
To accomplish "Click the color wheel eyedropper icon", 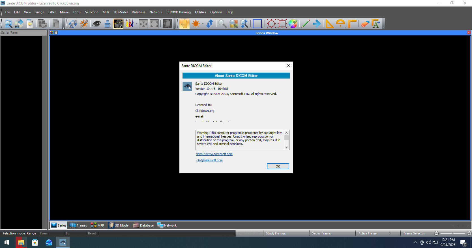I will (293, 24).
